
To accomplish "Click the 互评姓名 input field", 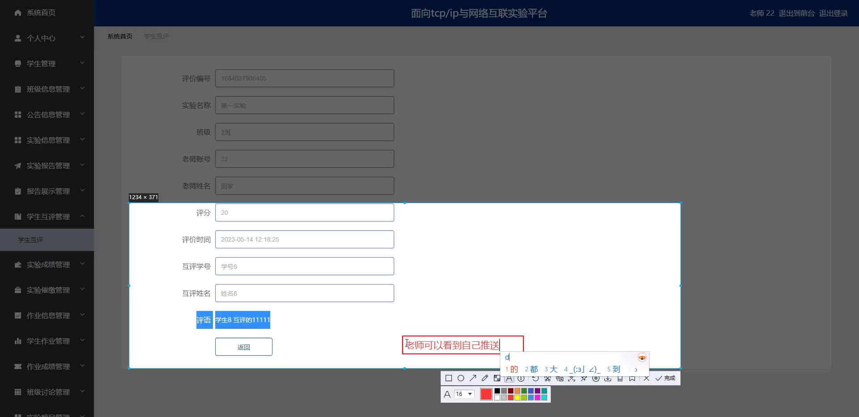I will coord(305,293).
